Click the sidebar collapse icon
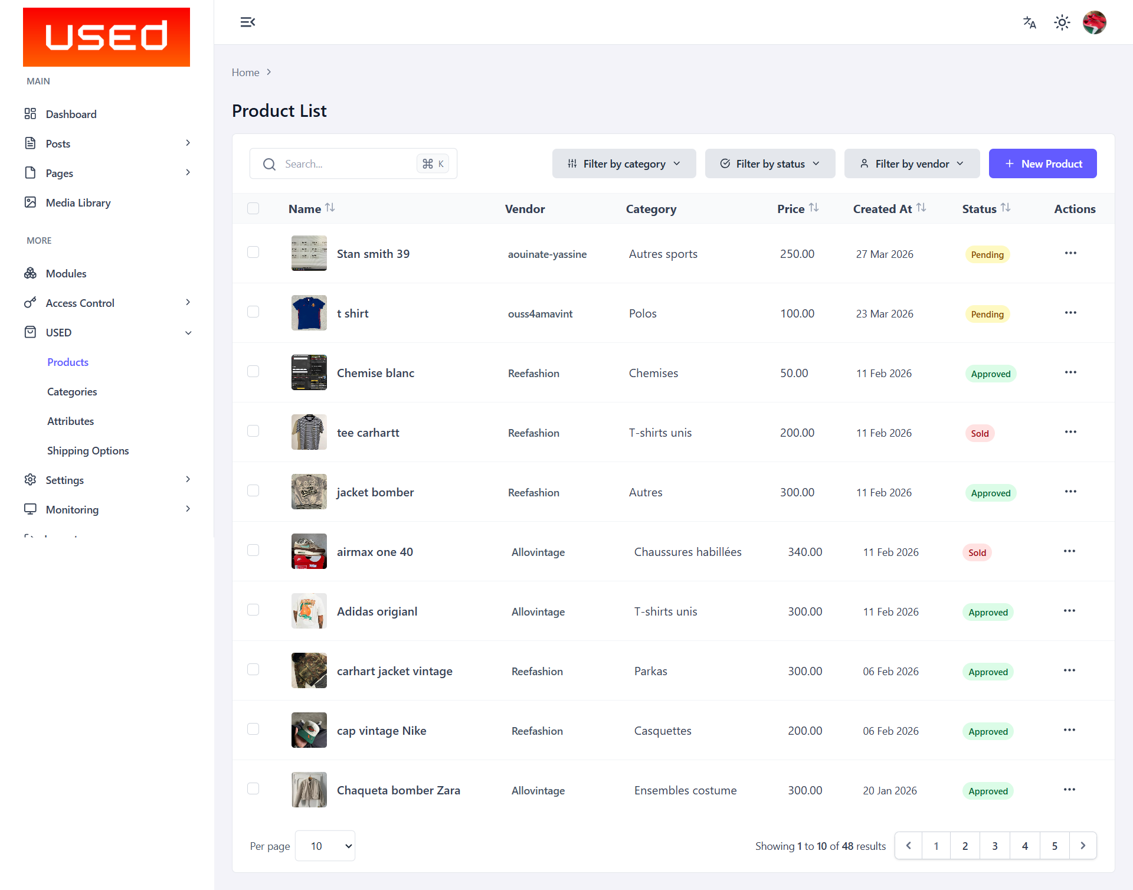This screenshot has height=890, width=1133. pyautogui.click(x=247, y=22)
